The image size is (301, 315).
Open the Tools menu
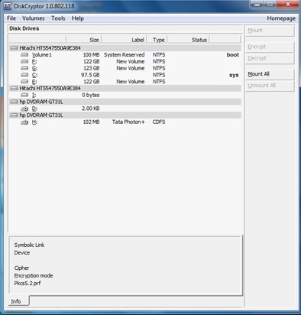[x=58, y=18]
